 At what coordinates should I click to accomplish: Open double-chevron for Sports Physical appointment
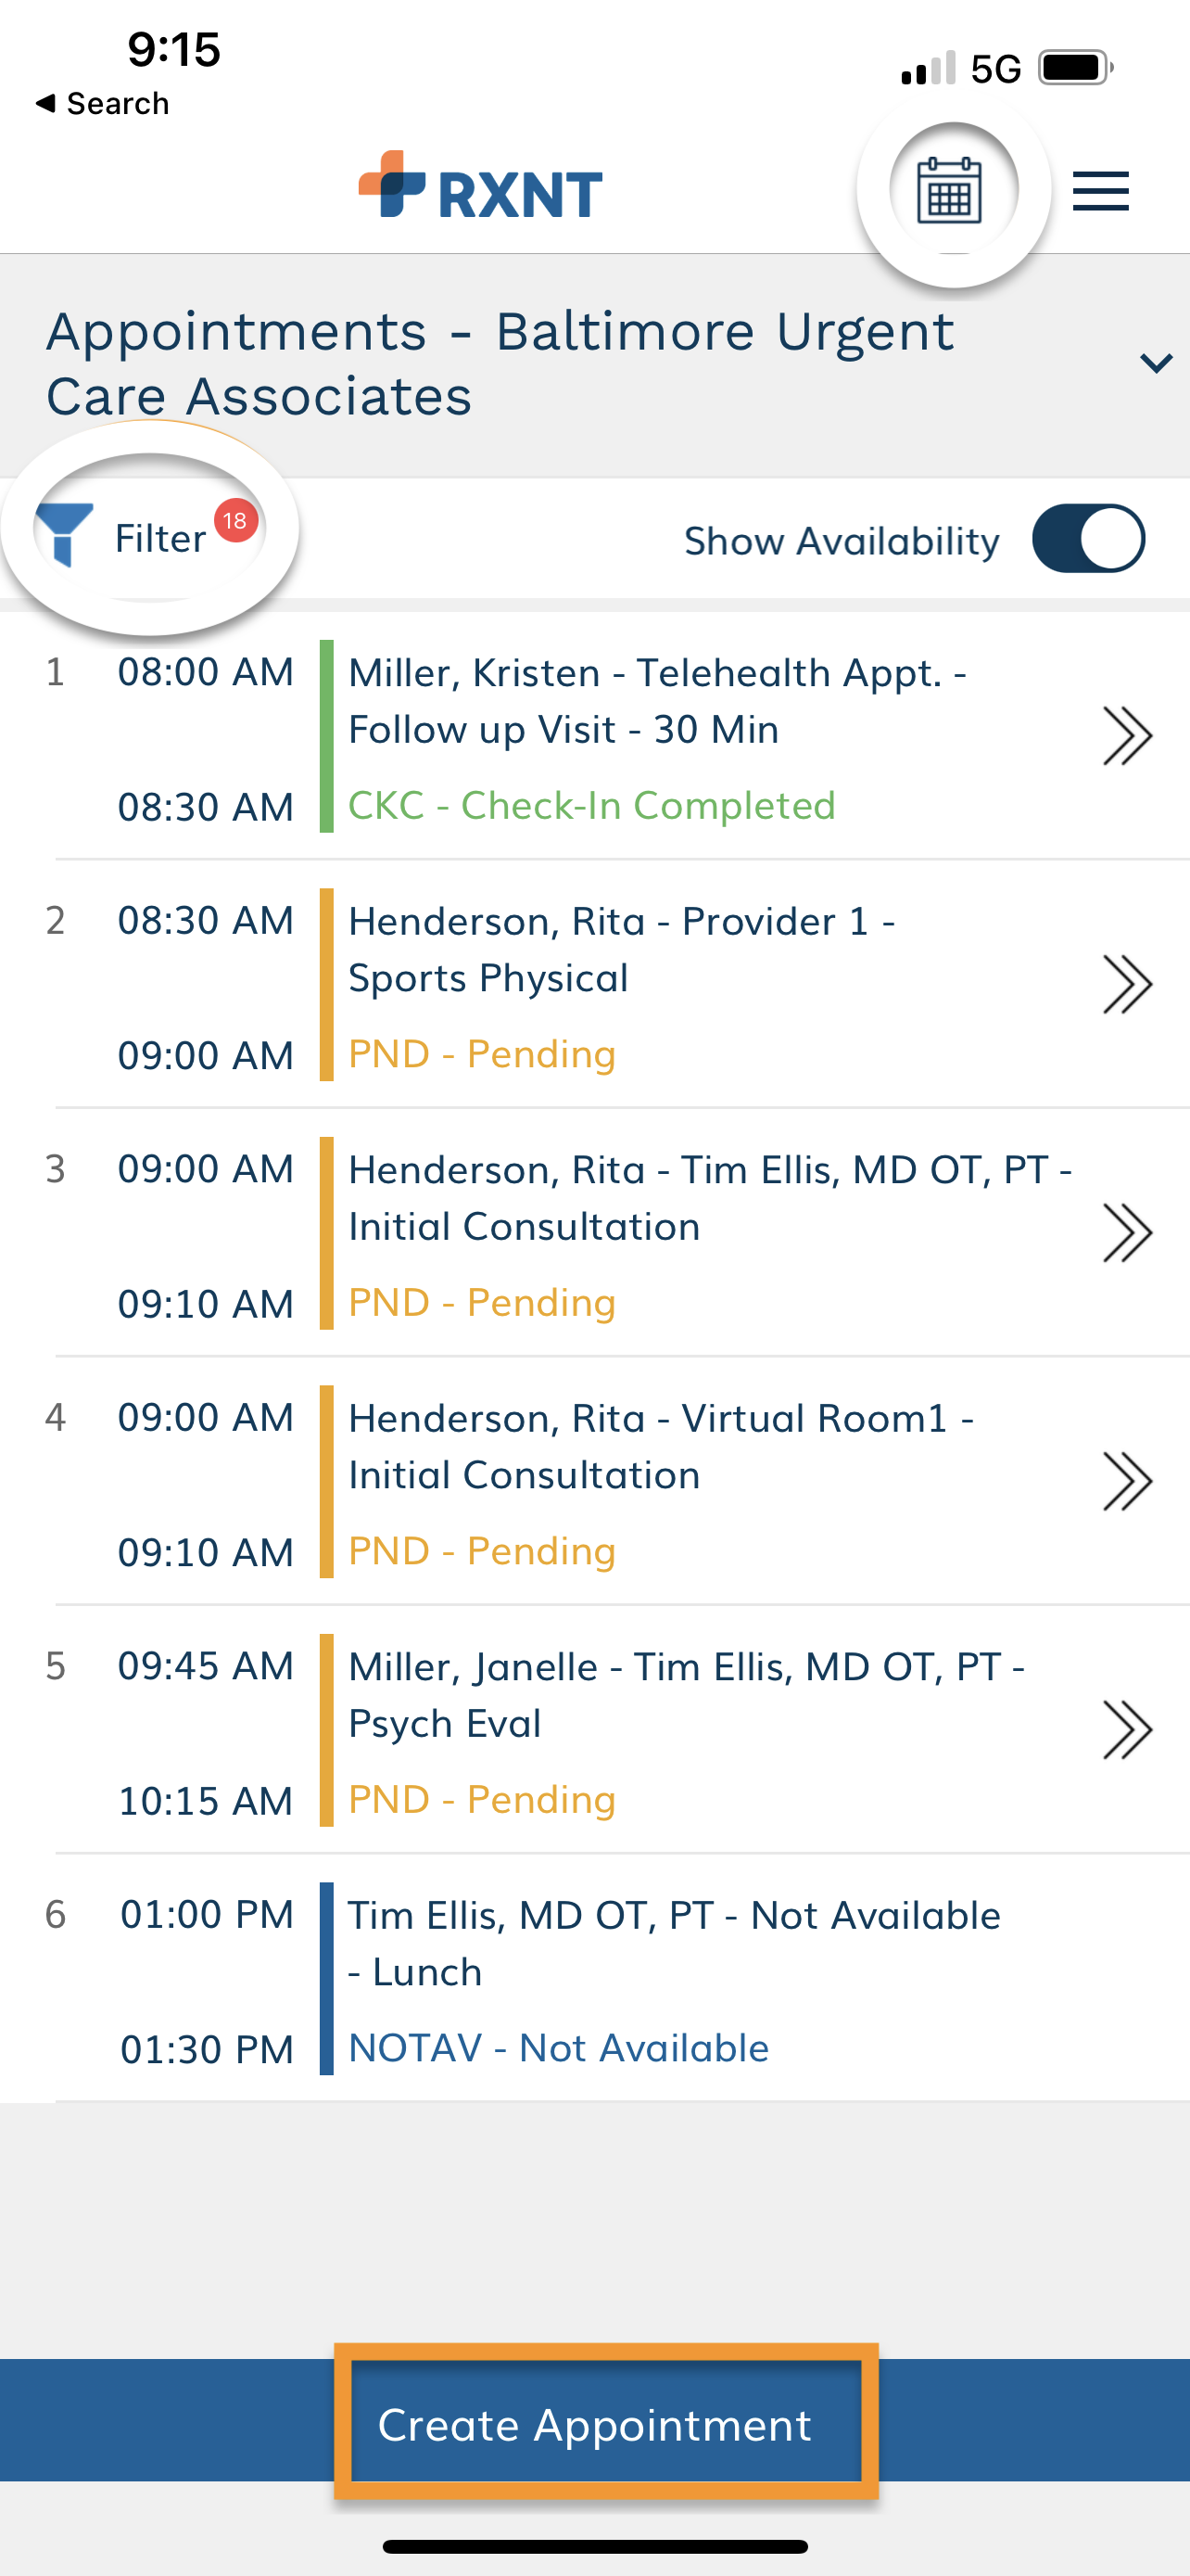tap(1127, 985)
